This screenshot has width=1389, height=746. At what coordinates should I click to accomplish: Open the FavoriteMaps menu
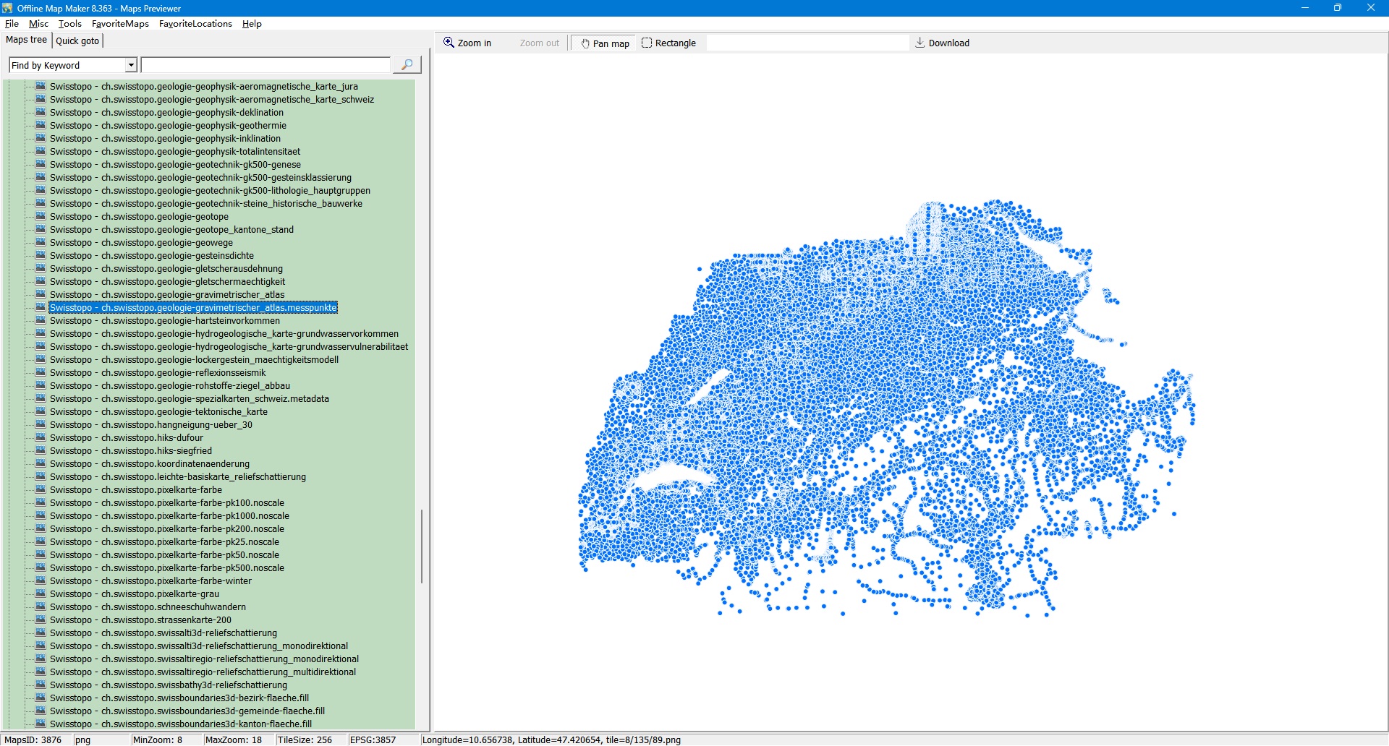(120, 24)
